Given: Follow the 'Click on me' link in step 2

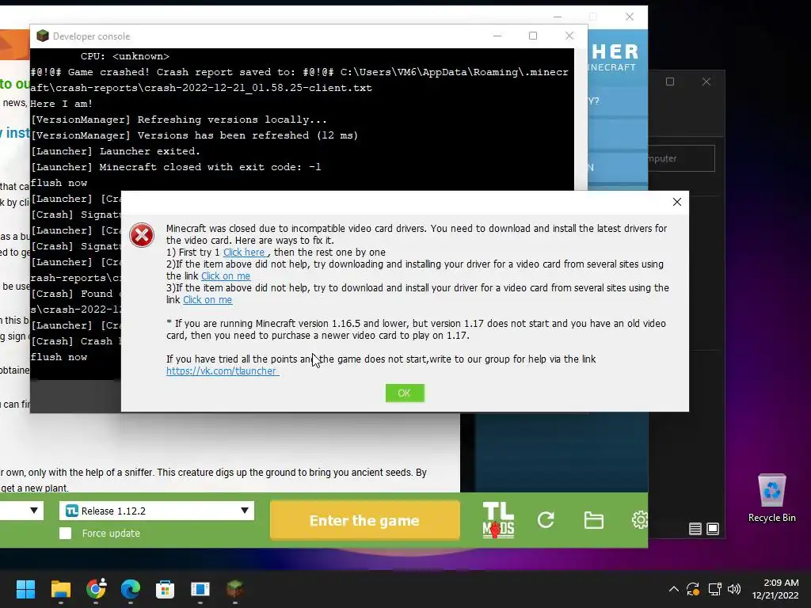Looking at the screenshot, I should point(226,276).
